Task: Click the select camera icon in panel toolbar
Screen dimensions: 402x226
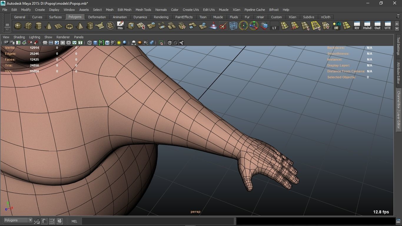Action: click(6, 43)
